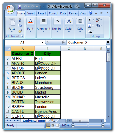Click the Zoom In plus button
Image resolution: width=115 pixels, height=133 pixels.
[x=103, y=125]
